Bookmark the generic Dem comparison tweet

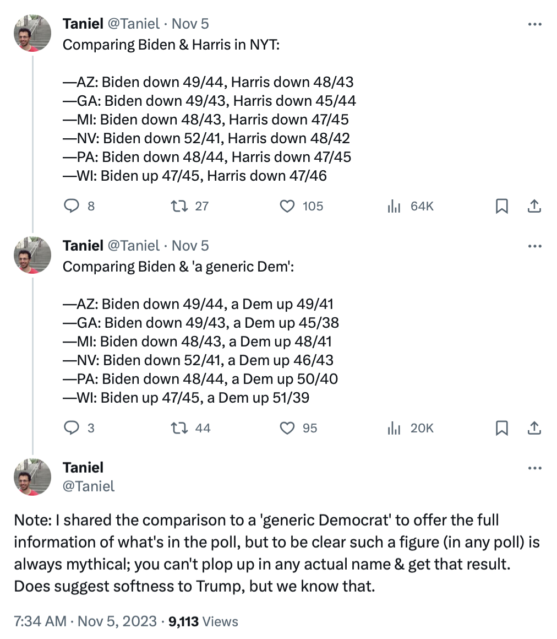(502, 428)
